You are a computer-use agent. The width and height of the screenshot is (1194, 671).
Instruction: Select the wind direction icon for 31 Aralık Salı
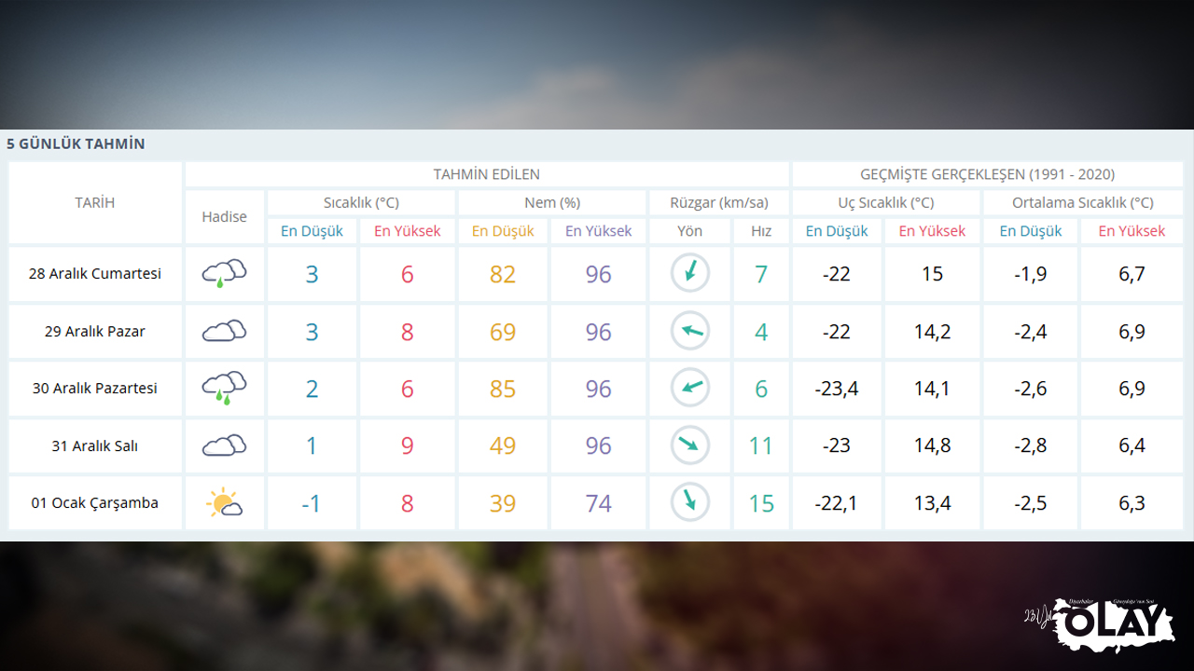click(690, 445)
